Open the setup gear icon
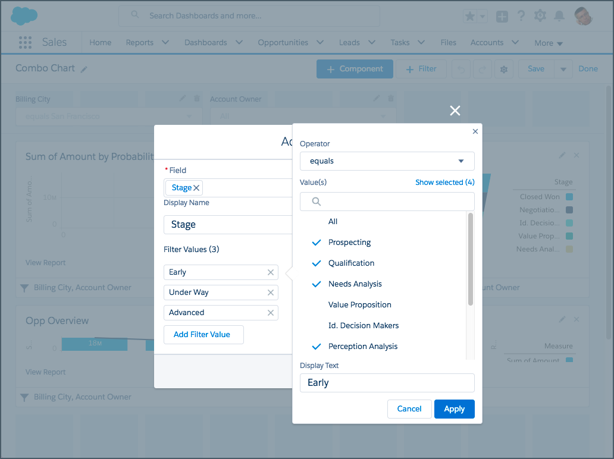Screen dimensions: 614x459 [x=540, y=16]
